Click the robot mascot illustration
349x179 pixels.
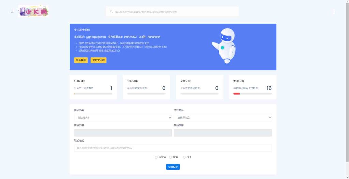224,46
